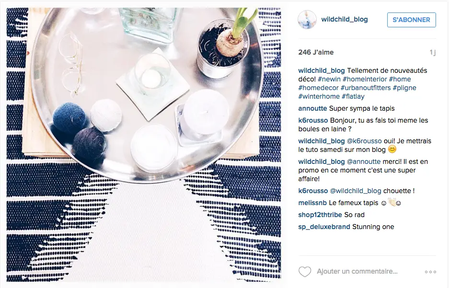Screen dimensions: 449x288
Task: Open the three-dots more options menu
Action: (x=430, y=272)
